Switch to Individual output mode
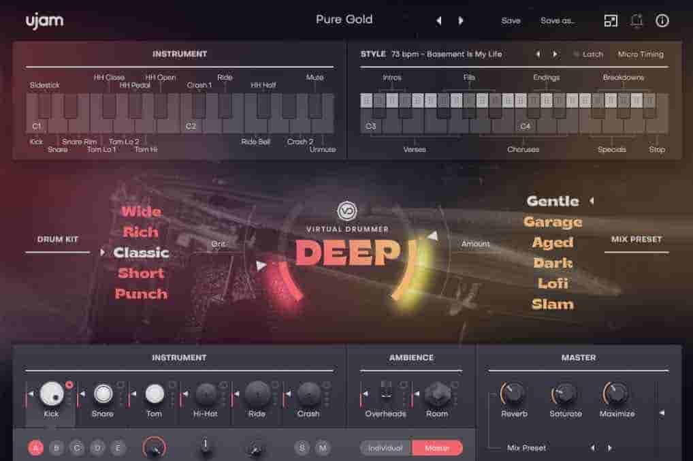This screenshot has width=693, height=461. 385,448
